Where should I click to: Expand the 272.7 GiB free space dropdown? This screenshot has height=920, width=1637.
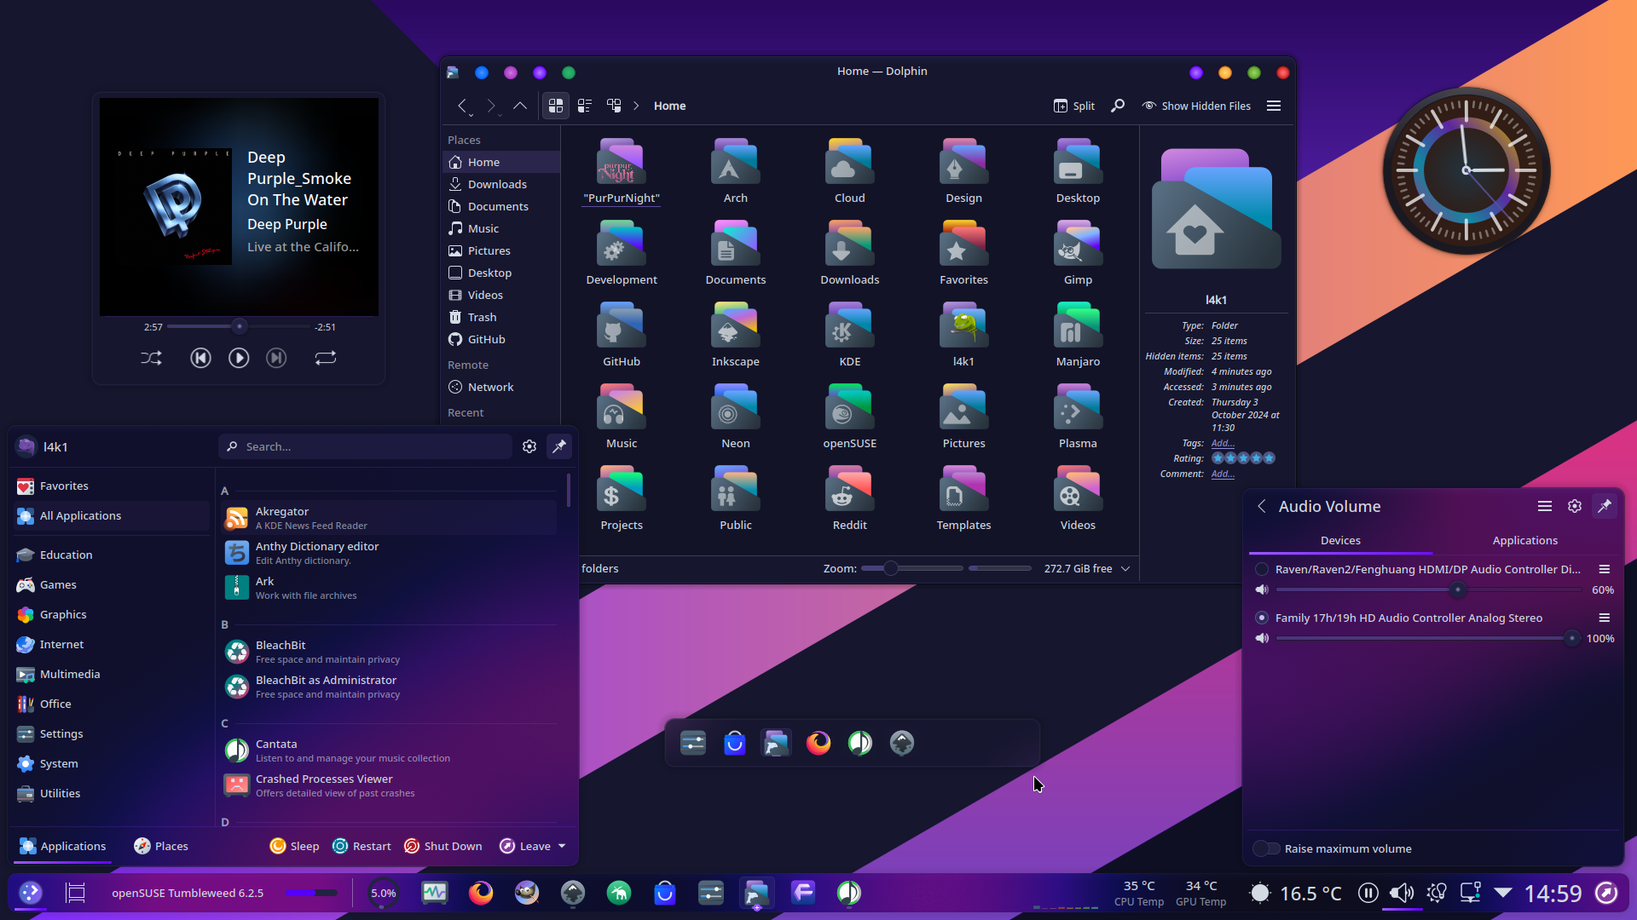(x=1125, y=568)
